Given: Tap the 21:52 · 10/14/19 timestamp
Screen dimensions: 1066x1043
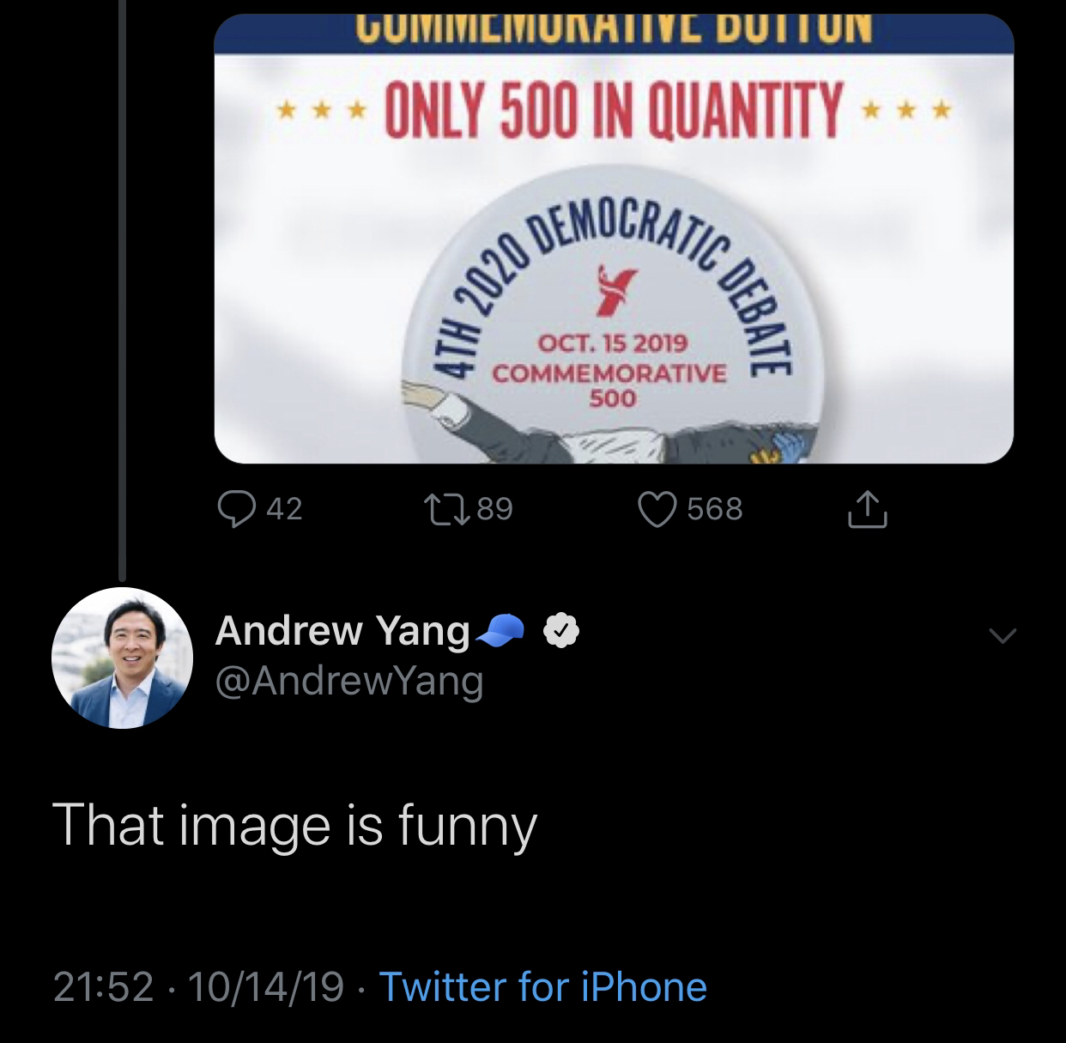Looking at the screenshot, I should 198,987.
